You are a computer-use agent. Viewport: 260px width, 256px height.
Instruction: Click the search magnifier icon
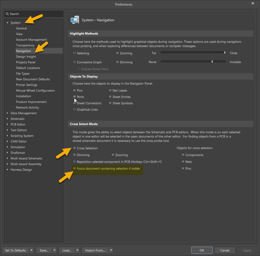tap(7, 14)
